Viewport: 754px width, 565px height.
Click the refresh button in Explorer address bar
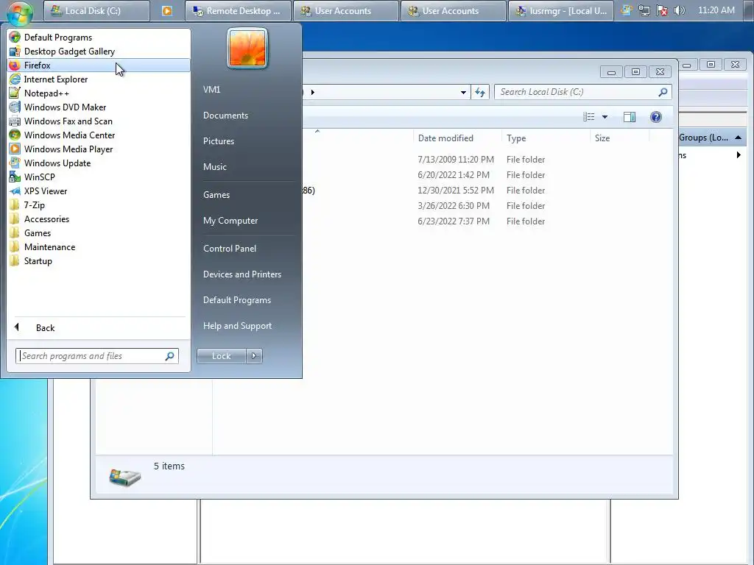pyautogui.click(x=480, y=92)
